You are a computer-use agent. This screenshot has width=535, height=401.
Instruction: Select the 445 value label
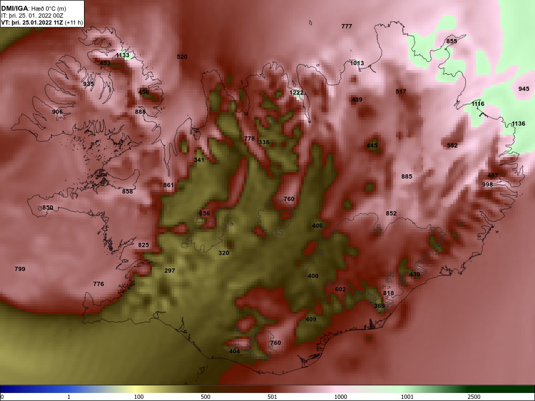[x=372, y=145]
